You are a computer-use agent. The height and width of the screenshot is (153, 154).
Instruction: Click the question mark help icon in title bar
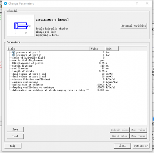point(137,3)
